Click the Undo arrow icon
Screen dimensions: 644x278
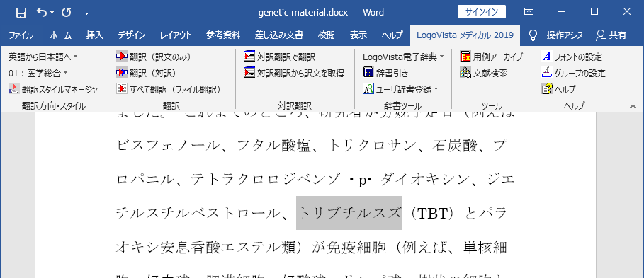coord(42,12)
